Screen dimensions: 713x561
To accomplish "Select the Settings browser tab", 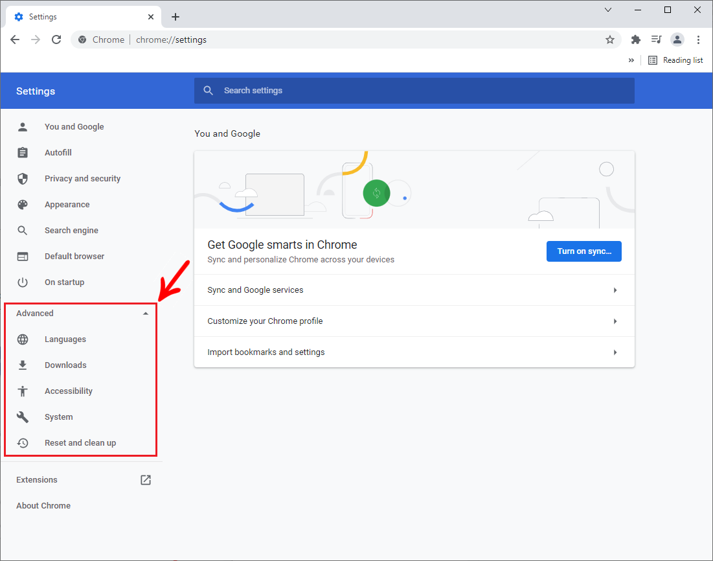I will click(84, 17).
